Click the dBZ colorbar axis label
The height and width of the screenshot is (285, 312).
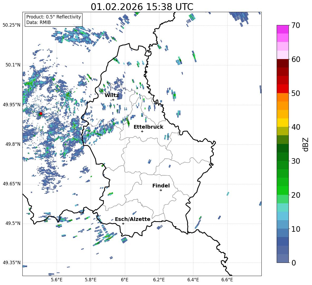pyautogui.click(x=306, y=144)
